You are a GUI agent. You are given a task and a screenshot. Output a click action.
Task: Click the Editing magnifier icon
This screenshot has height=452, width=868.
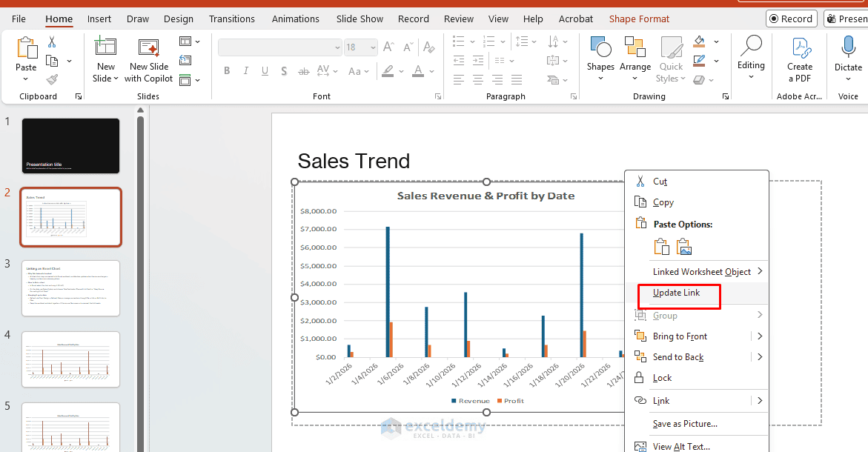751,45
